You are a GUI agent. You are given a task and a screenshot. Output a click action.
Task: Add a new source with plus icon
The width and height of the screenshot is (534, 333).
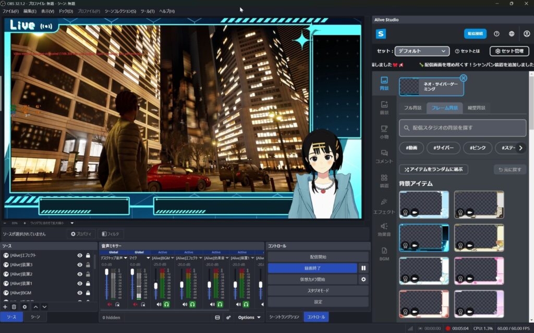pos(5,307)
